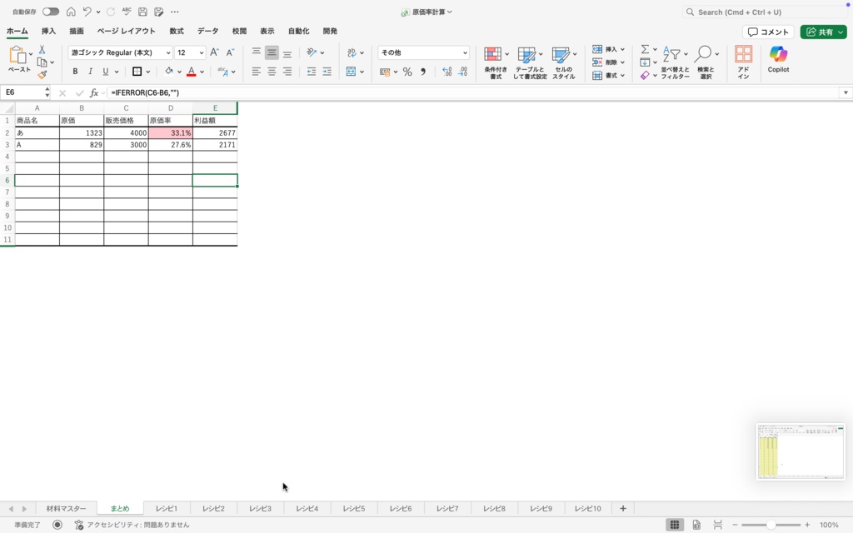Open the font name dropdown
The height and width of the screenshot is (533, 853).
click(x=168, y=52)
